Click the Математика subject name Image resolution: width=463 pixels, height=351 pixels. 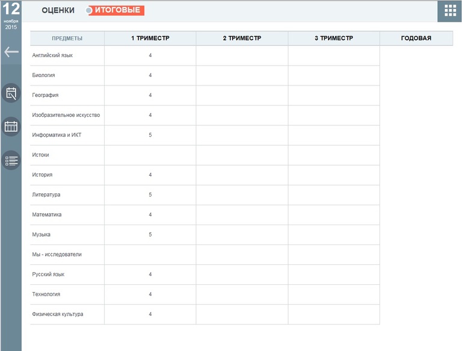(47, 215)
